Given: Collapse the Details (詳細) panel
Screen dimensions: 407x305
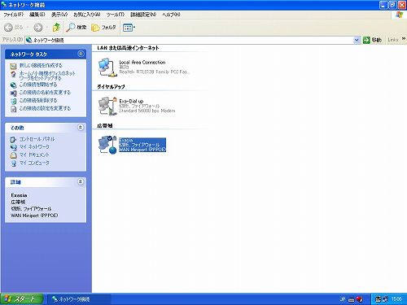Looking at the screenshot, I should pos(81,181).
